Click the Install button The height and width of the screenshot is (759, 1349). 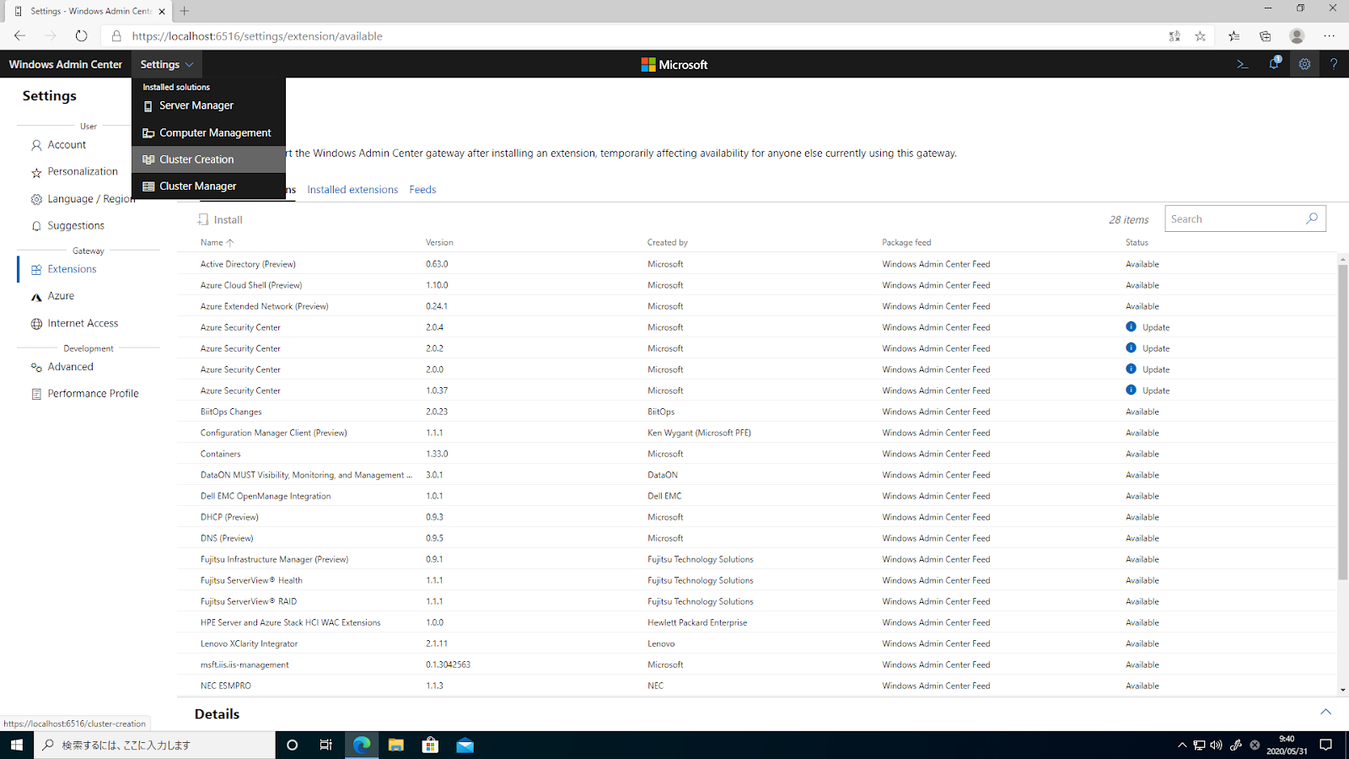[220, 219]
